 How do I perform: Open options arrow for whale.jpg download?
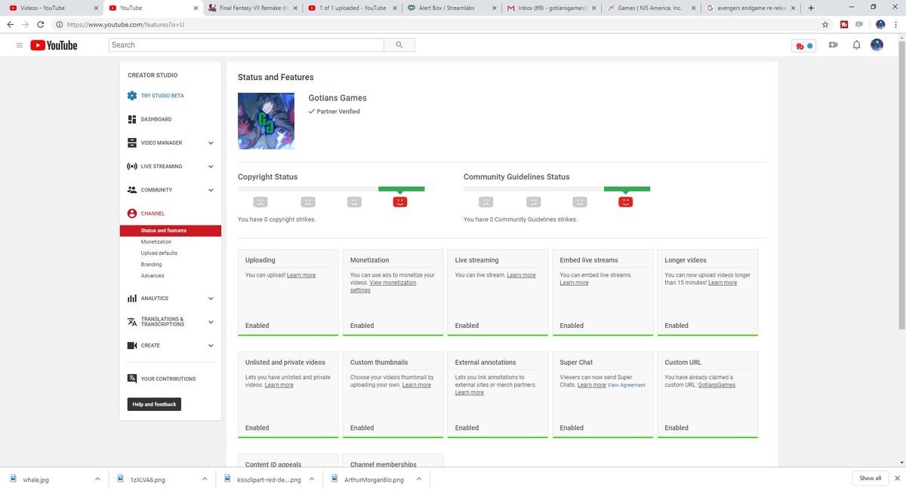[x=97, y=479]
